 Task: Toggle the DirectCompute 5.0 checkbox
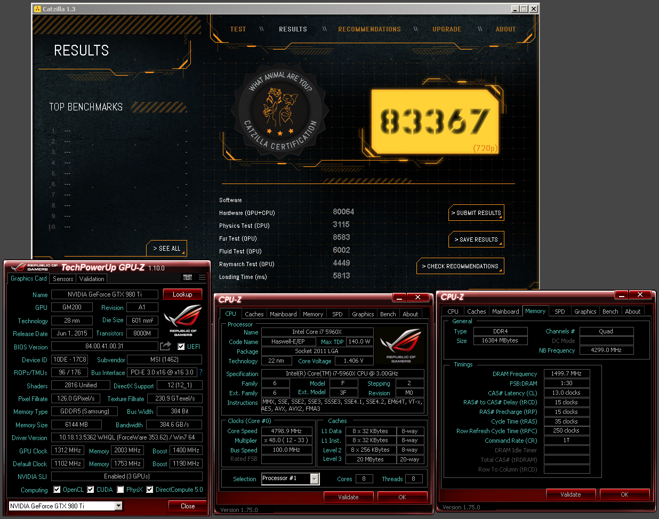[x=150, y=490]
